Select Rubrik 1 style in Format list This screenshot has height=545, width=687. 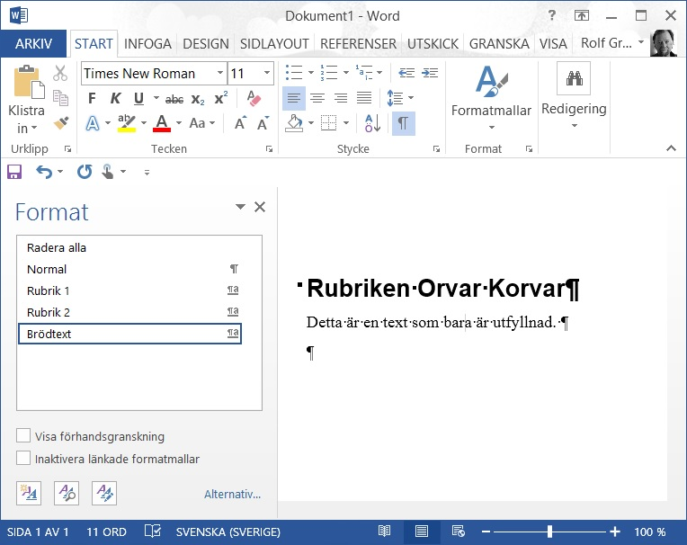tap(49, 290)
